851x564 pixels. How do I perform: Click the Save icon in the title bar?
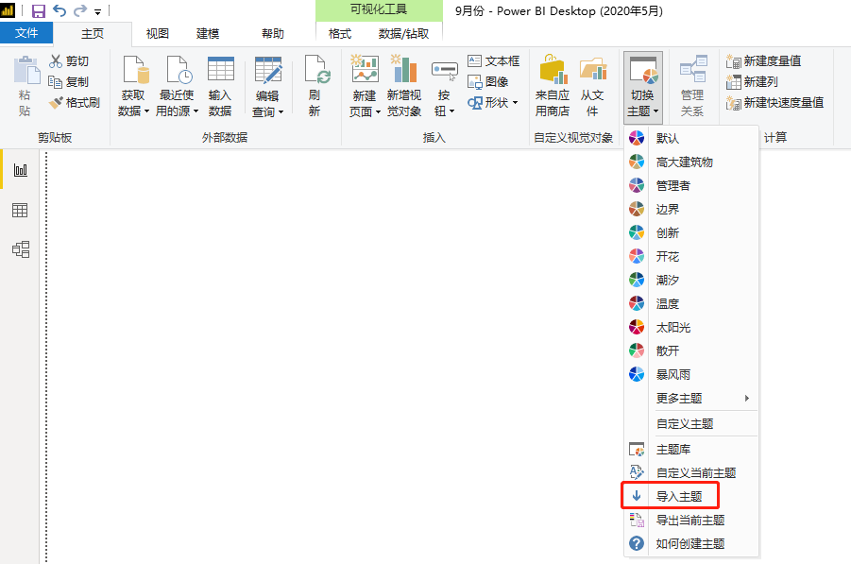[39, 10]
